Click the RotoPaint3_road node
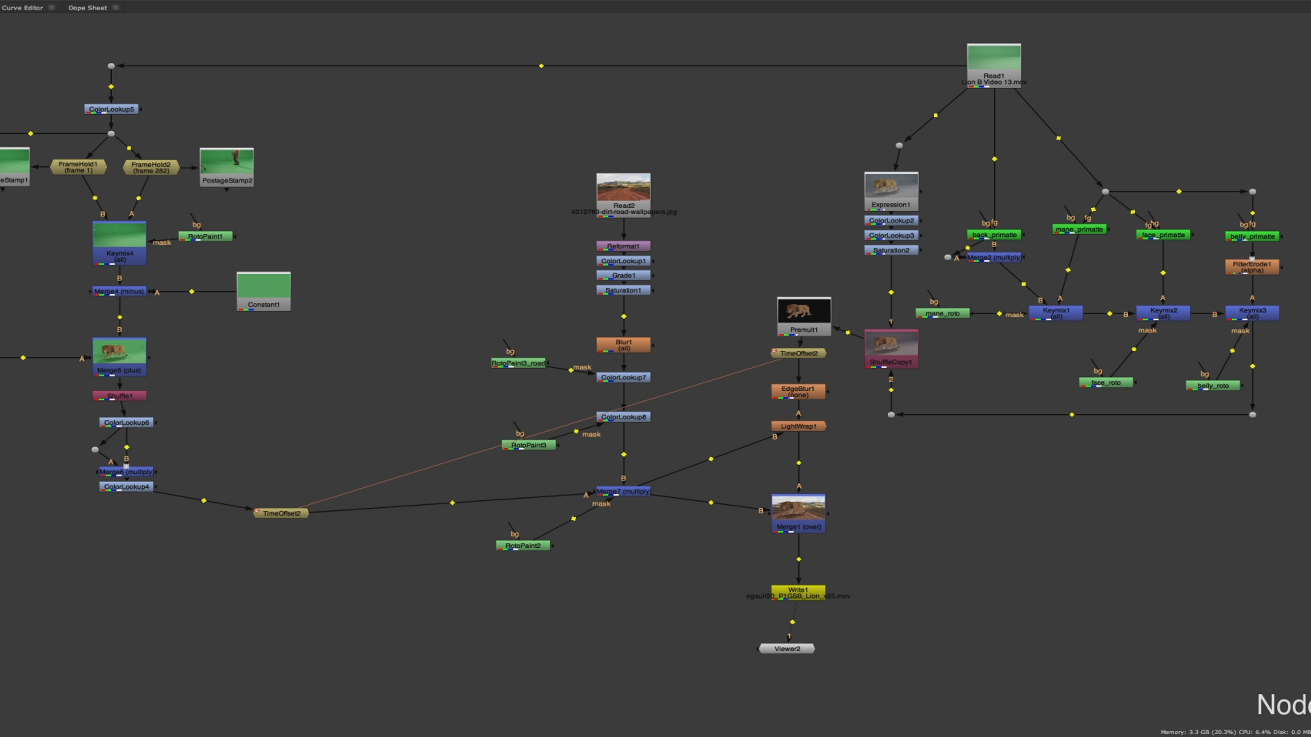Screen dimensions: 1311x737 (518, 363)
